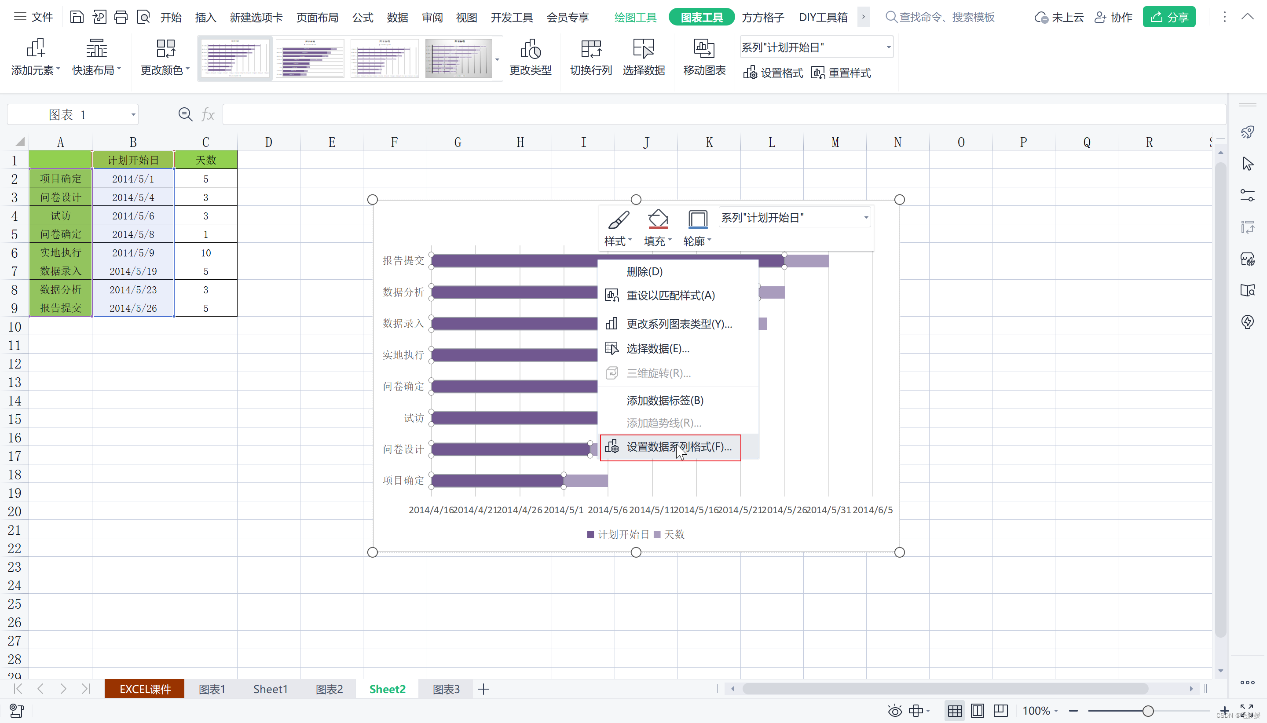Click the save icon in the quick toolbar
The width and height of the screenshot is (1267, 723).
[x=77, y=18]
